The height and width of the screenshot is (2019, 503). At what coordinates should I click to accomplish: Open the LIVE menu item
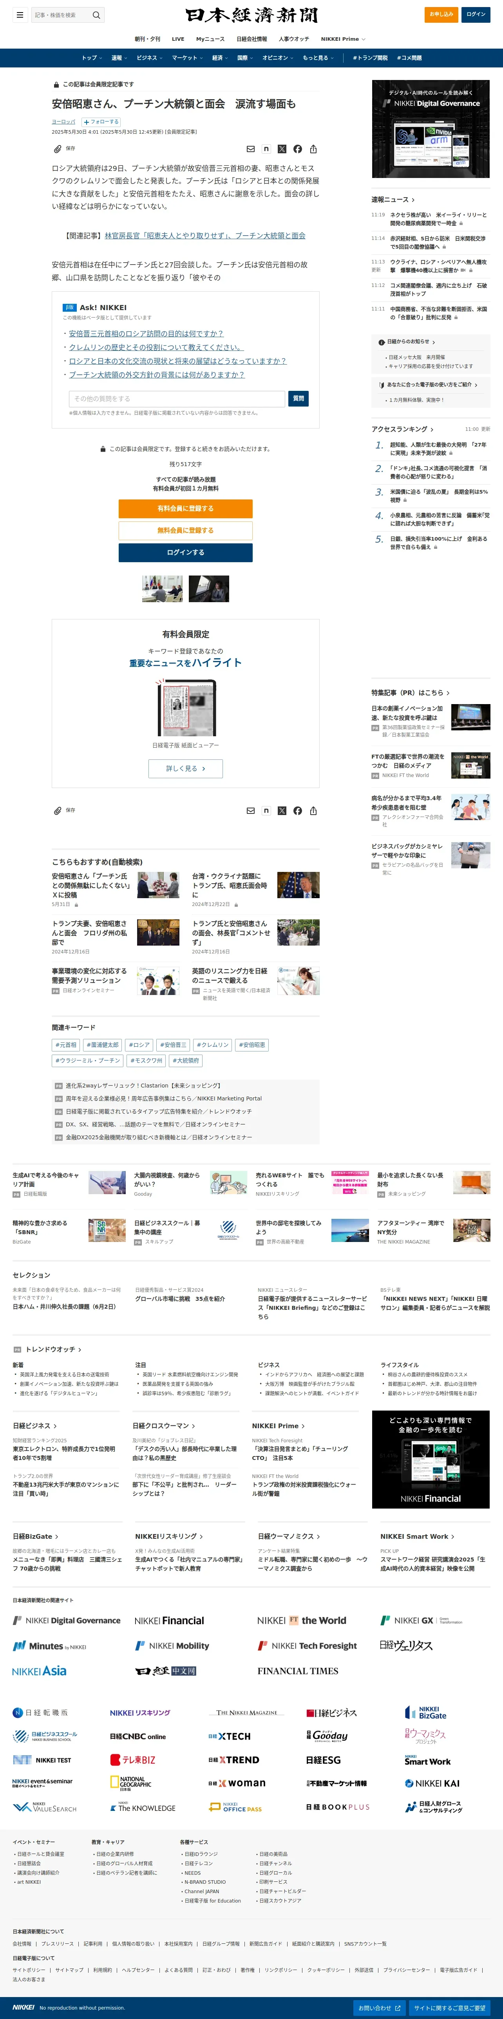(178, 39)
